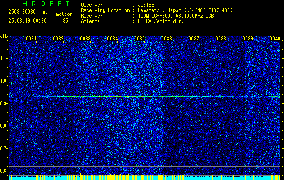This screenshot has width=284, height=180.
Task: Click time marker 0034
Action: coord(112,38)
